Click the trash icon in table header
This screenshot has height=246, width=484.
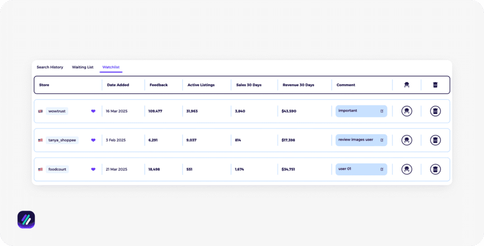(x=435, y=85)
